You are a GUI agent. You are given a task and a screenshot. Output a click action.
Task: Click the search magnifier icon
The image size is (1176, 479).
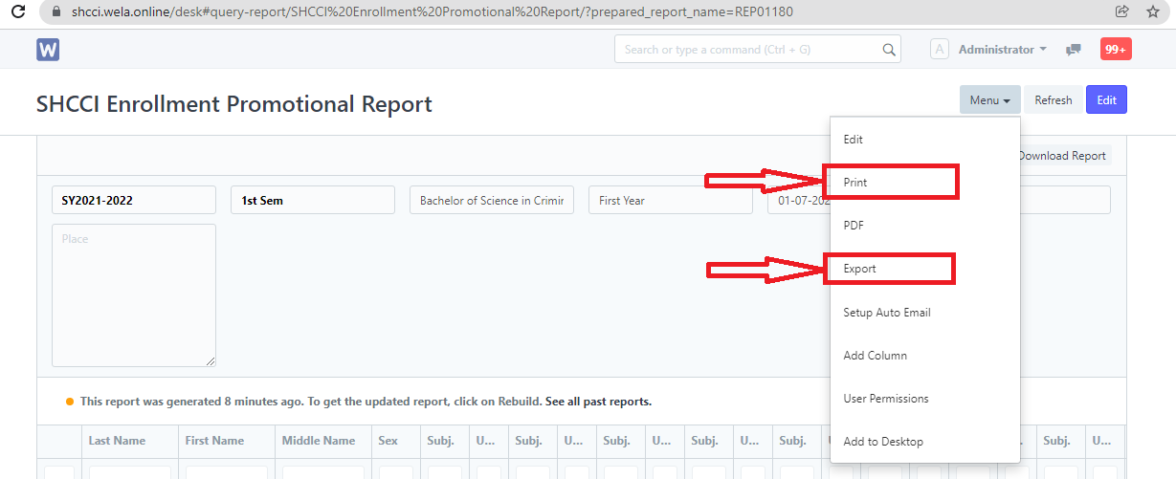(889, 50)
